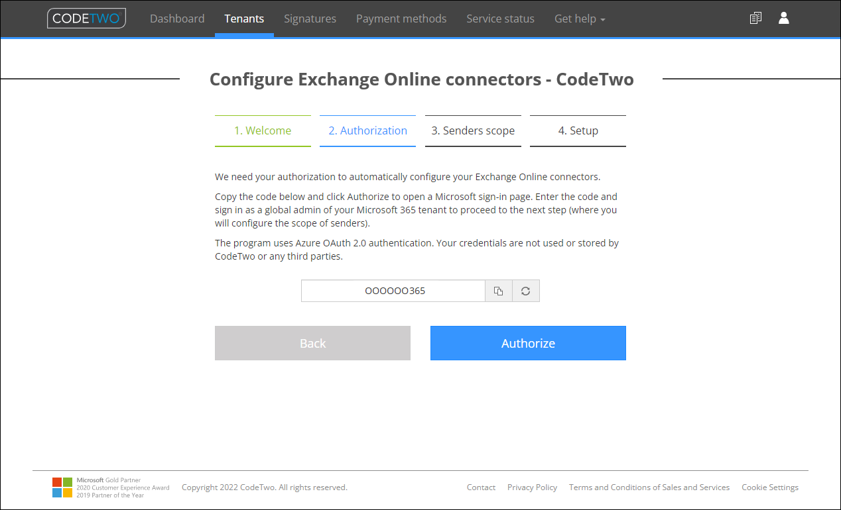Go to Signatures
This screenshot has height=510, width=841.
point(310,19)
